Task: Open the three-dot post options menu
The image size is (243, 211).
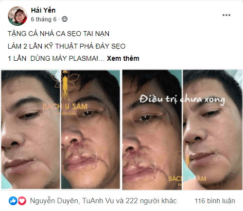Action: tap(226, 15)
